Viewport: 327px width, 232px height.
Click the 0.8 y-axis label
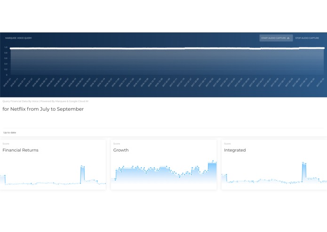point(6,53)
